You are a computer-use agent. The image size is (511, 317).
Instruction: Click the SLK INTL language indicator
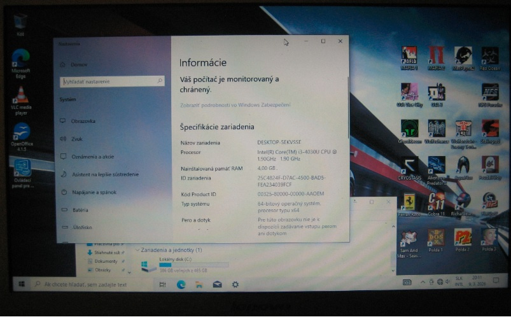pyautogui.click(x=459, y=281)
